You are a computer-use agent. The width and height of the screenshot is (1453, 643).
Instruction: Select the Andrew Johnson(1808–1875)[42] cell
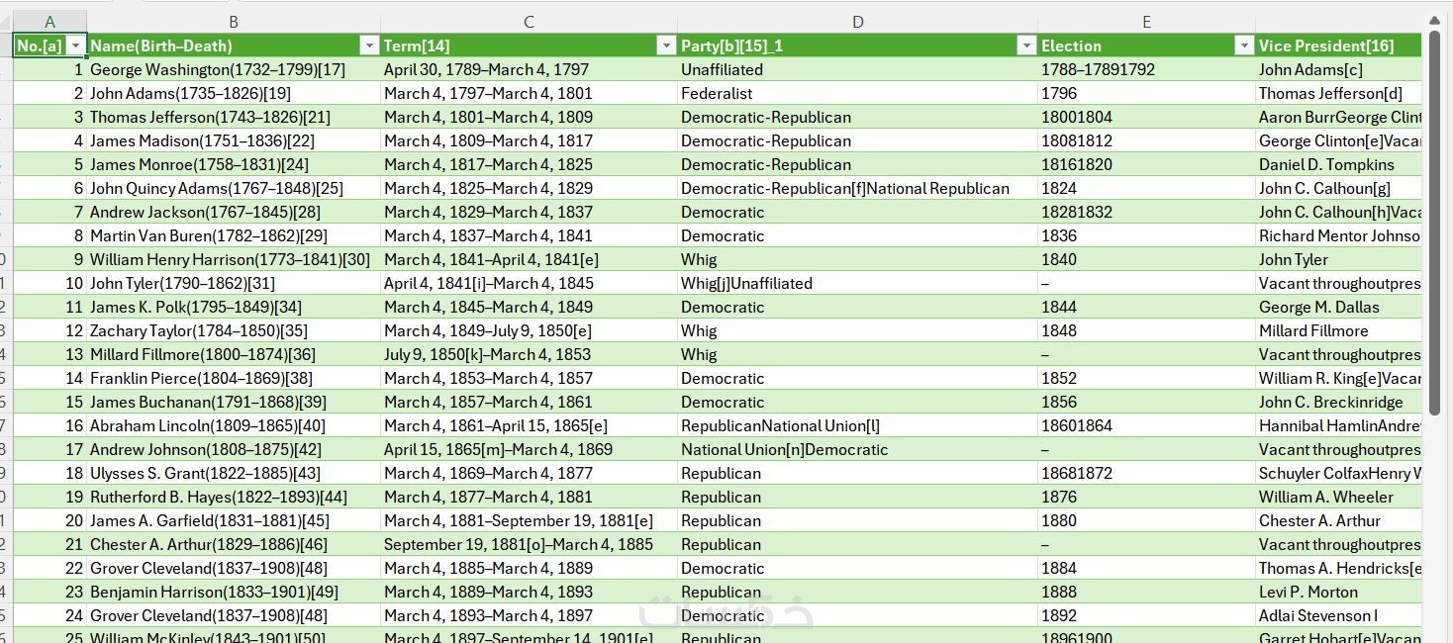(x=234, y=449)
